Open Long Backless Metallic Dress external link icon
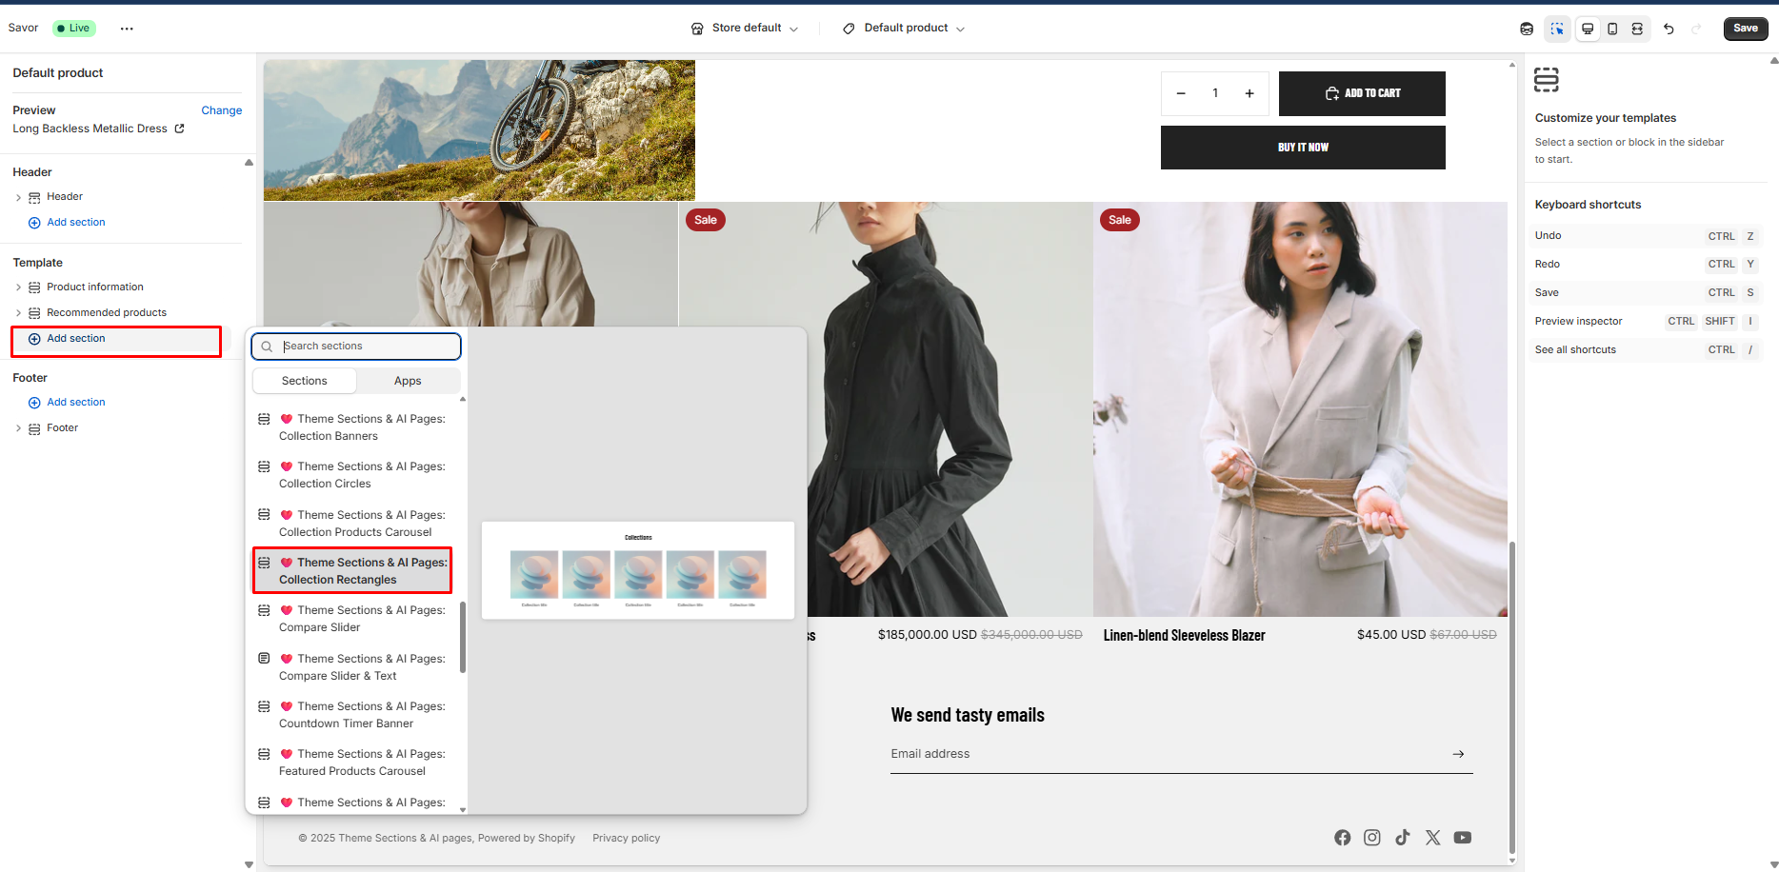The image size is (1779, 872). [x=179, y=129]
